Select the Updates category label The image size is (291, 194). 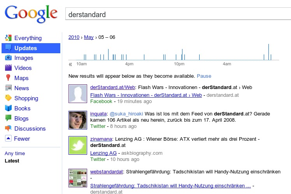coord(26,48)
